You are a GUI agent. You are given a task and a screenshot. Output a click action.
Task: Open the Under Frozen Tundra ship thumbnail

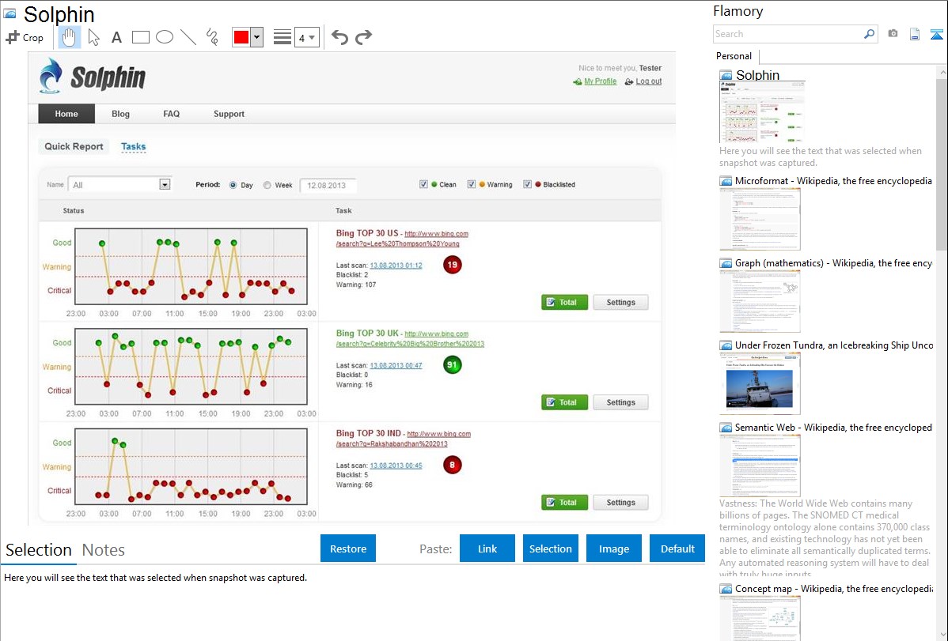pos(760,383)
